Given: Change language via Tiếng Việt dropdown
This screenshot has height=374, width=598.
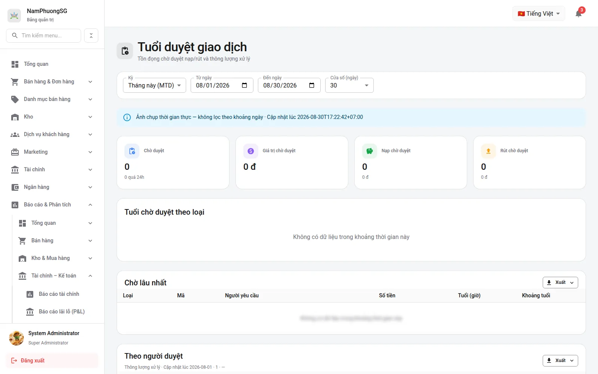Looking at the screenshot, I should (x=539, y=13).
